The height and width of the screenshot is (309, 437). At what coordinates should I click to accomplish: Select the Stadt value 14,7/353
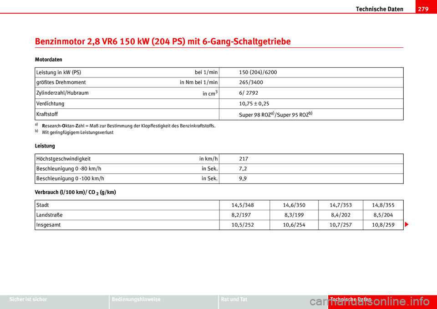(340, 205)
